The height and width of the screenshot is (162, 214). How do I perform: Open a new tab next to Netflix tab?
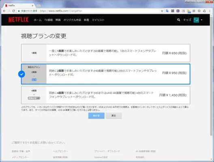tap(39, 6)
